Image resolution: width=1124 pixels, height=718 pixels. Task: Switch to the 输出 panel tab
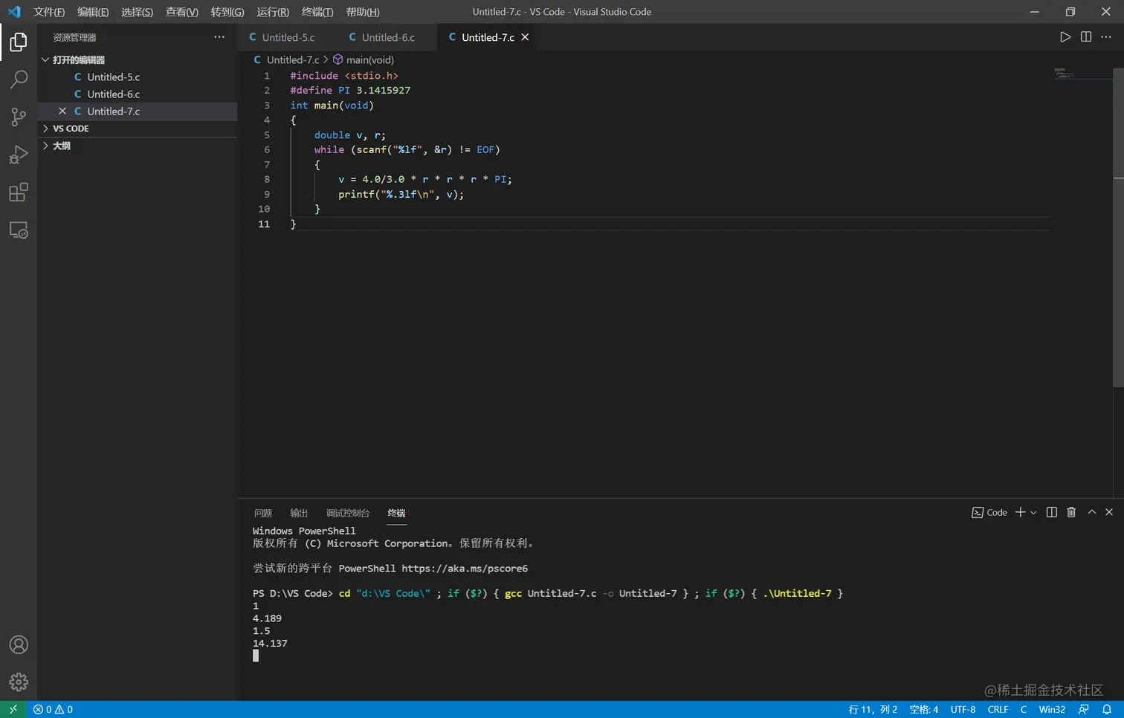click(299, 513)
